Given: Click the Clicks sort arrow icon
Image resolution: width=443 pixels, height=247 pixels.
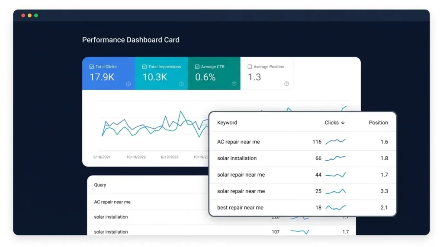Looking at the screenshot, I should 343,123.
